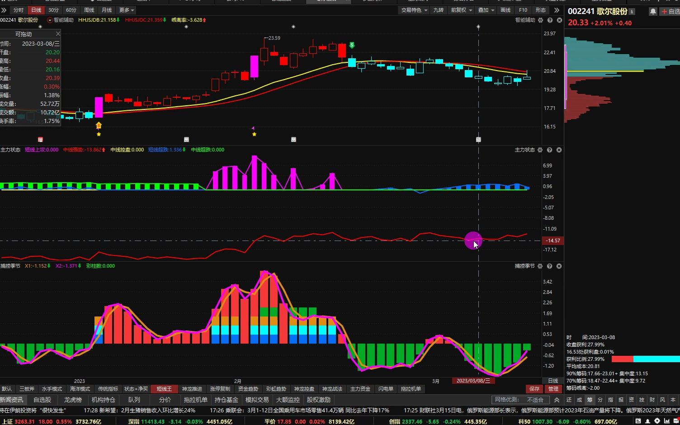The image size is (680, 425).
Task: Add stock to 自选 watchlist
Action: tap(670, 12)
